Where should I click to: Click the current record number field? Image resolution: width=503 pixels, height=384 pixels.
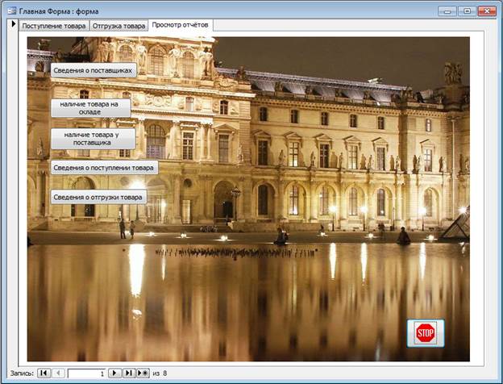coord(86,374)
